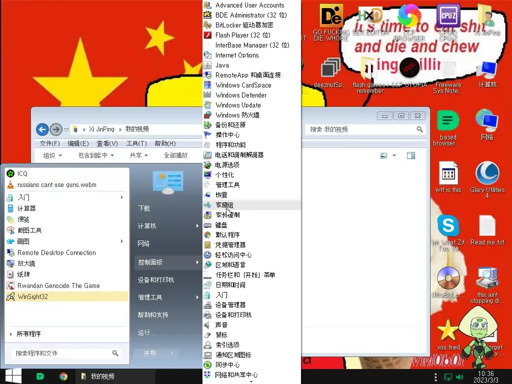
Task: Click 全部播放 in Explorer toolbar
Action: point(175,155)
